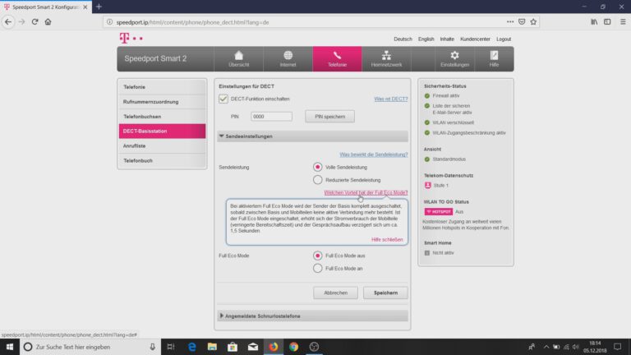Launch Microsoft Edge from the taskbar
This screenshot has width=631, height=355.
point(192,347)
